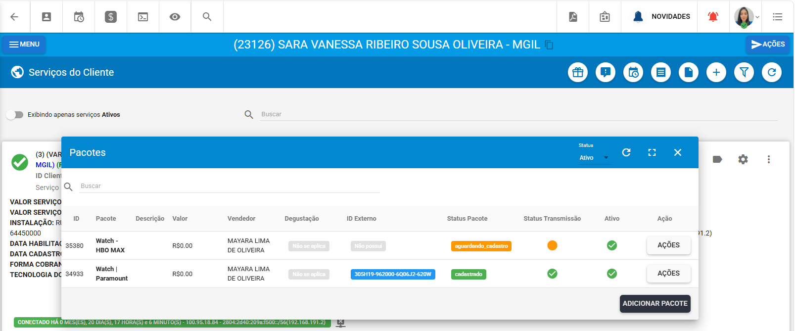Click the blank file icon in services bar
The width and height of the screenshot is (795, 331).
click(689, 73)
